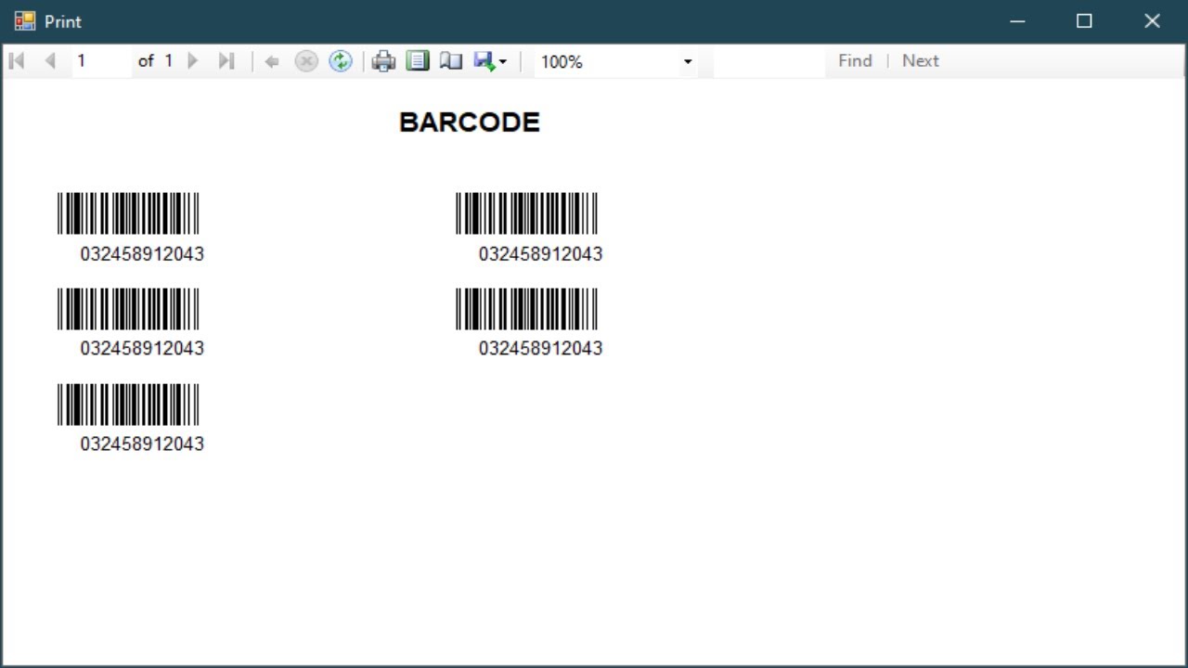Click the export save disk icon
Screen dimensions: 1188x668
484,61
